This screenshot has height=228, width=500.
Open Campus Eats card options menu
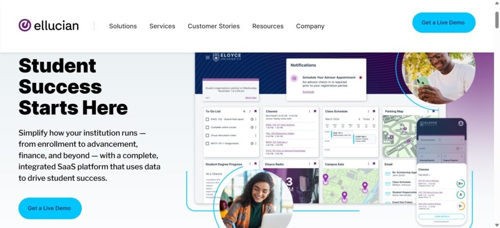point(369,164)
